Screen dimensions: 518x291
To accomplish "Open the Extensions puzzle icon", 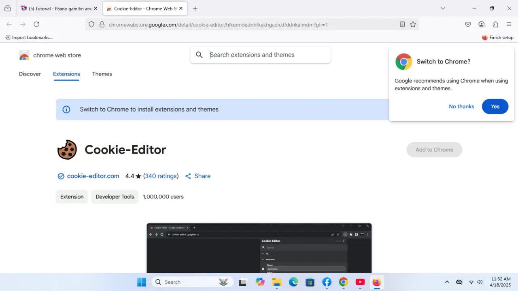I will pos(495,24).
